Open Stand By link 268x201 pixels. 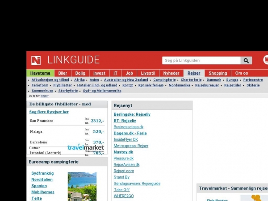point(121,177)
